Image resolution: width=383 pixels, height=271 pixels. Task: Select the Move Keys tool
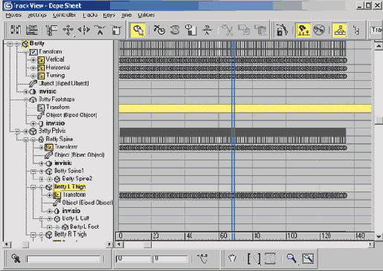tap(68, 30)
